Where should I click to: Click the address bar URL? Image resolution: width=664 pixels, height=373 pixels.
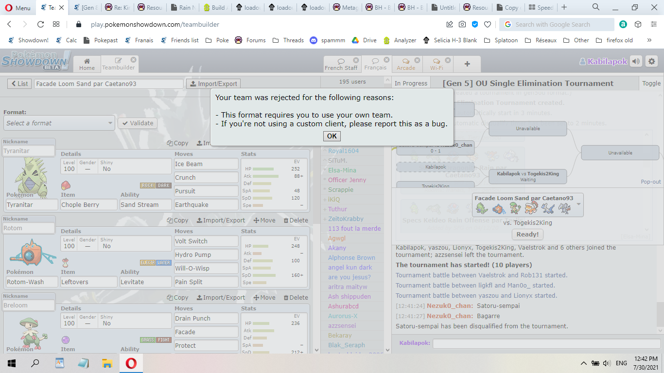pos(155,24)
